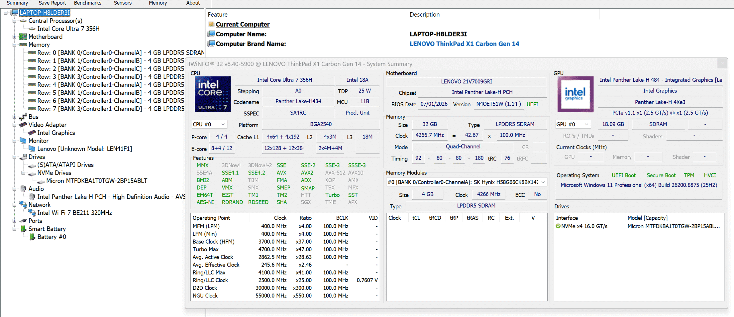Click the Secure Boot status label

pyautogui.click(x=661, y=175)
